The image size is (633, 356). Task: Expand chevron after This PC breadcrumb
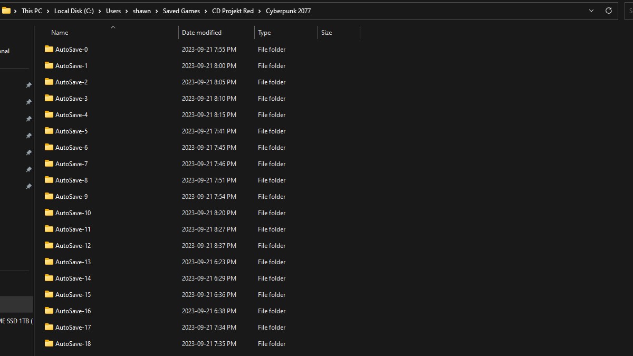click(x=48, y=11)
